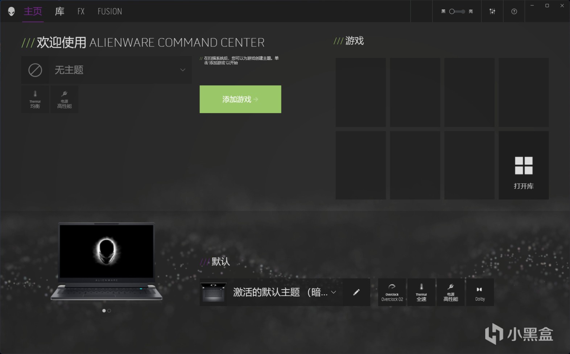
Task: Select the Thermal 均衡 tile
Action: (35, 99)
